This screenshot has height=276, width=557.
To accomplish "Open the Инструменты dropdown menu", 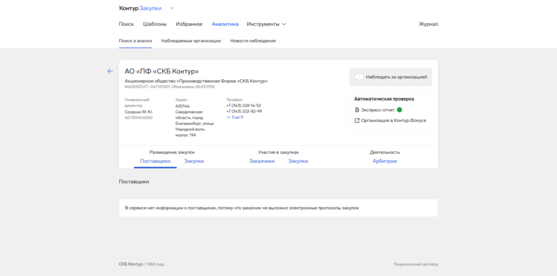I will point(266,24).
